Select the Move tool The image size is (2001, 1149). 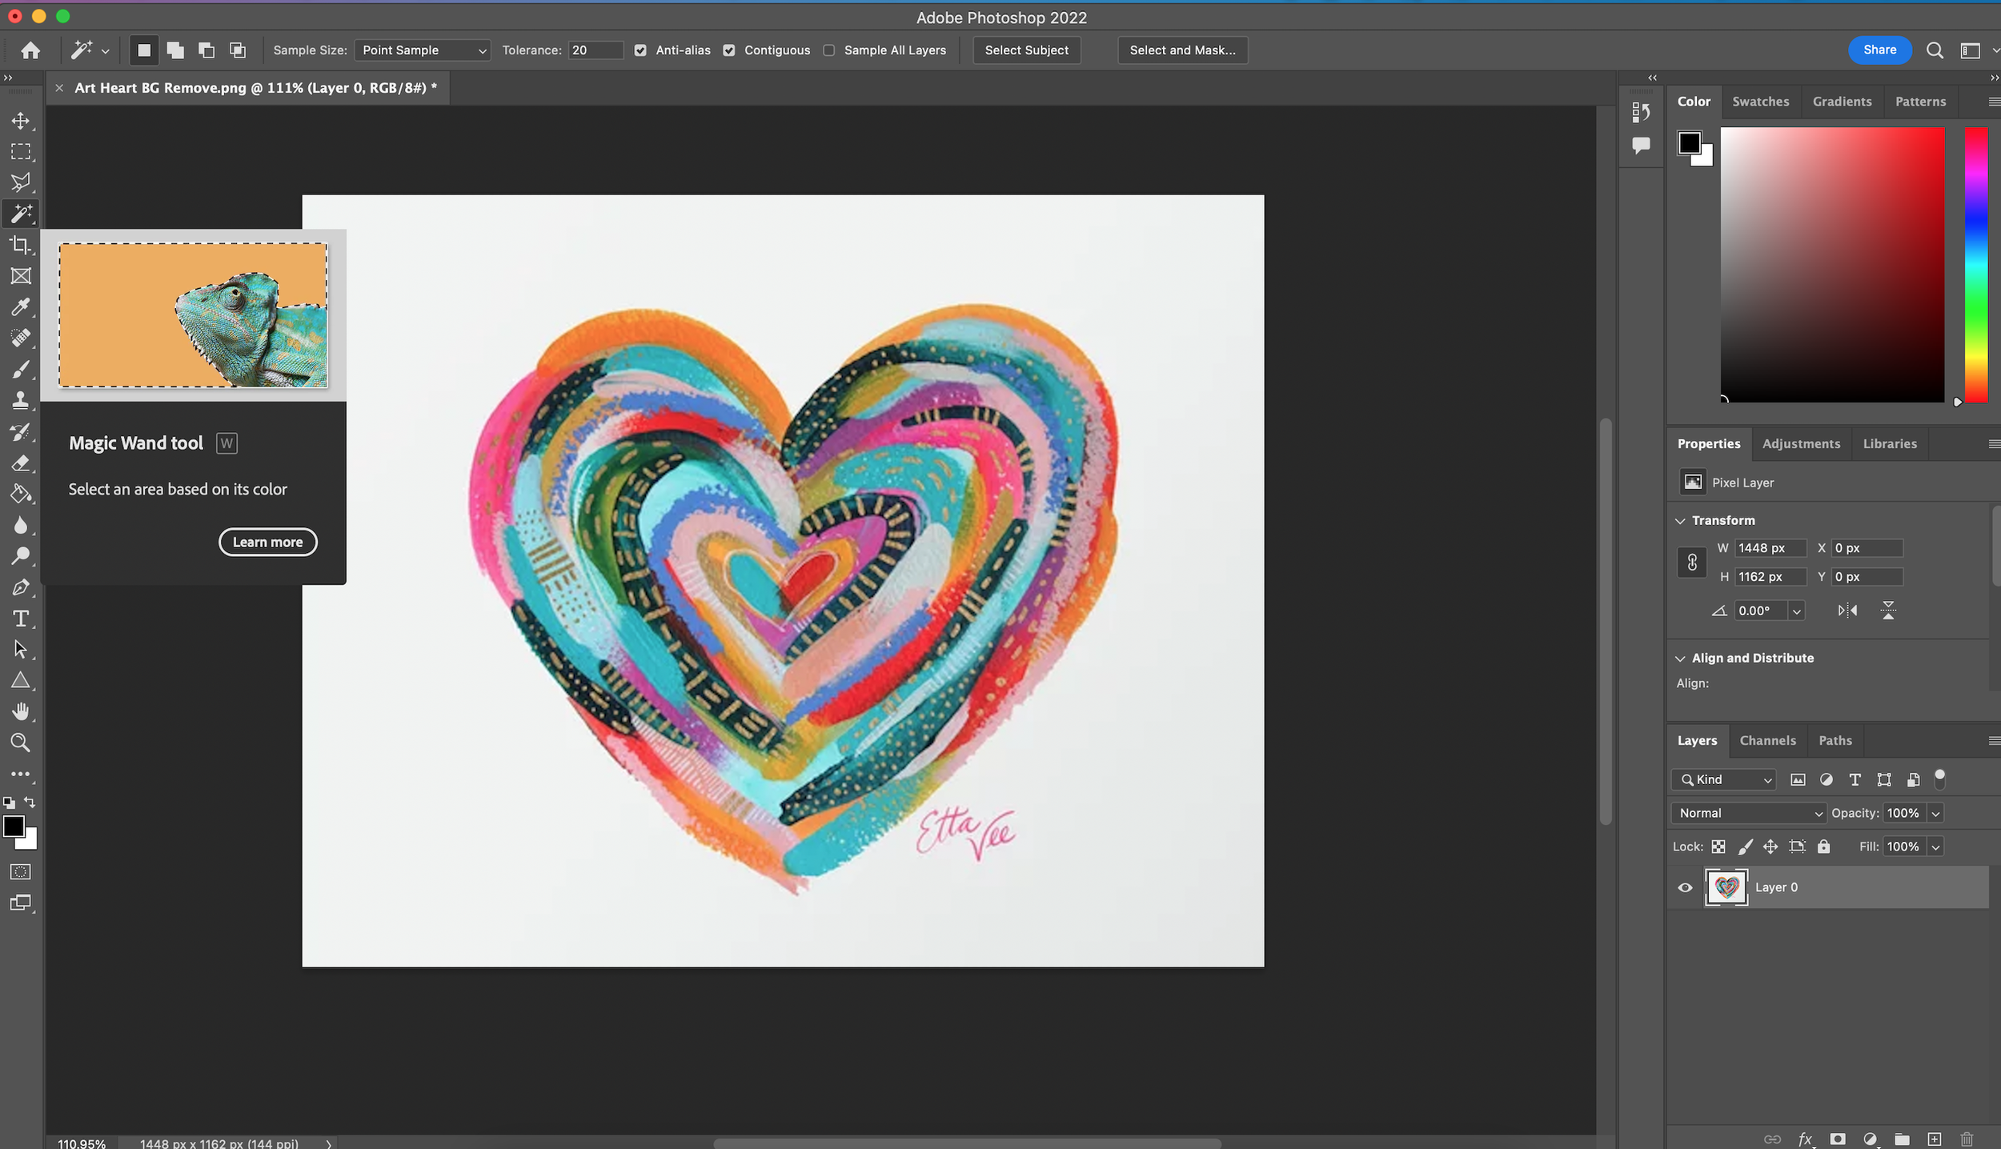(x=21, y=121)
